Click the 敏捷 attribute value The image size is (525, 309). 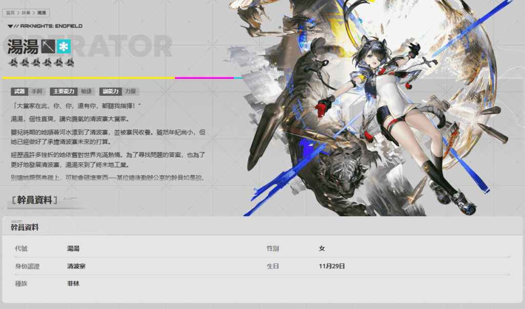click(86, 91)
